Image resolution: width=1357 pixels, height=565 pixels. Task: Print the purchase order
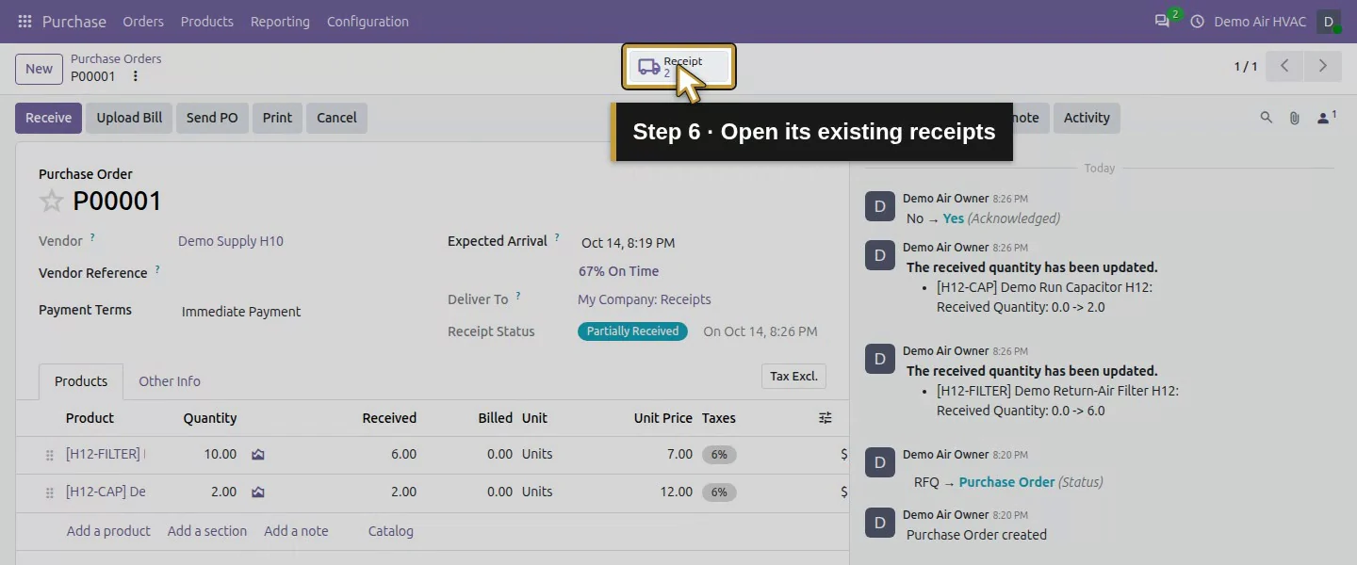click(277, 118)
